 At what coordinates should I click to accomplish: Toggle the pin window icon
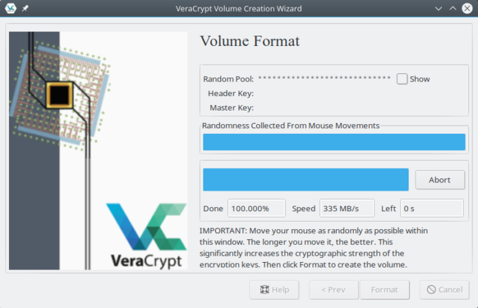(x=25, y=8)
